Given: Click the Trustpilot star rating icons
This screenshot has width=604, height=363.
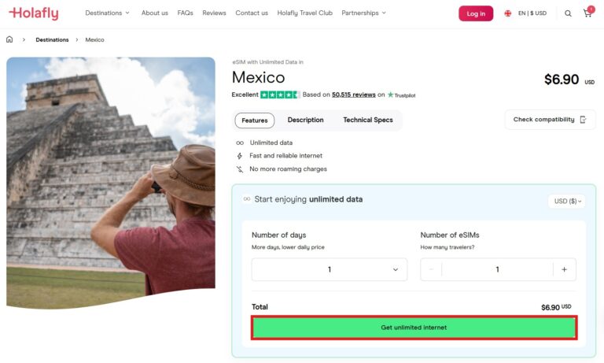Looking at the screenshot, I should (x=280, y=95).
